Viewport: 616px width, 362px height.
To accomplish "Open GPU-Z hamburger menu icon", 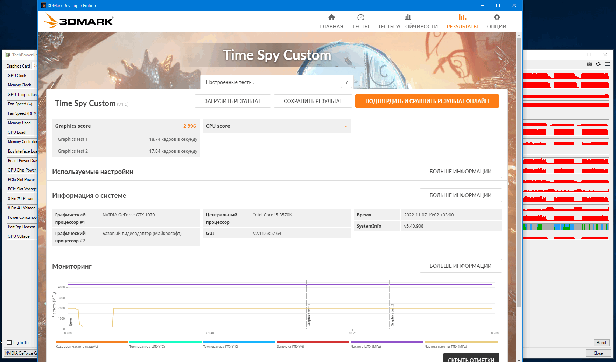I will (x=607, y=64).
